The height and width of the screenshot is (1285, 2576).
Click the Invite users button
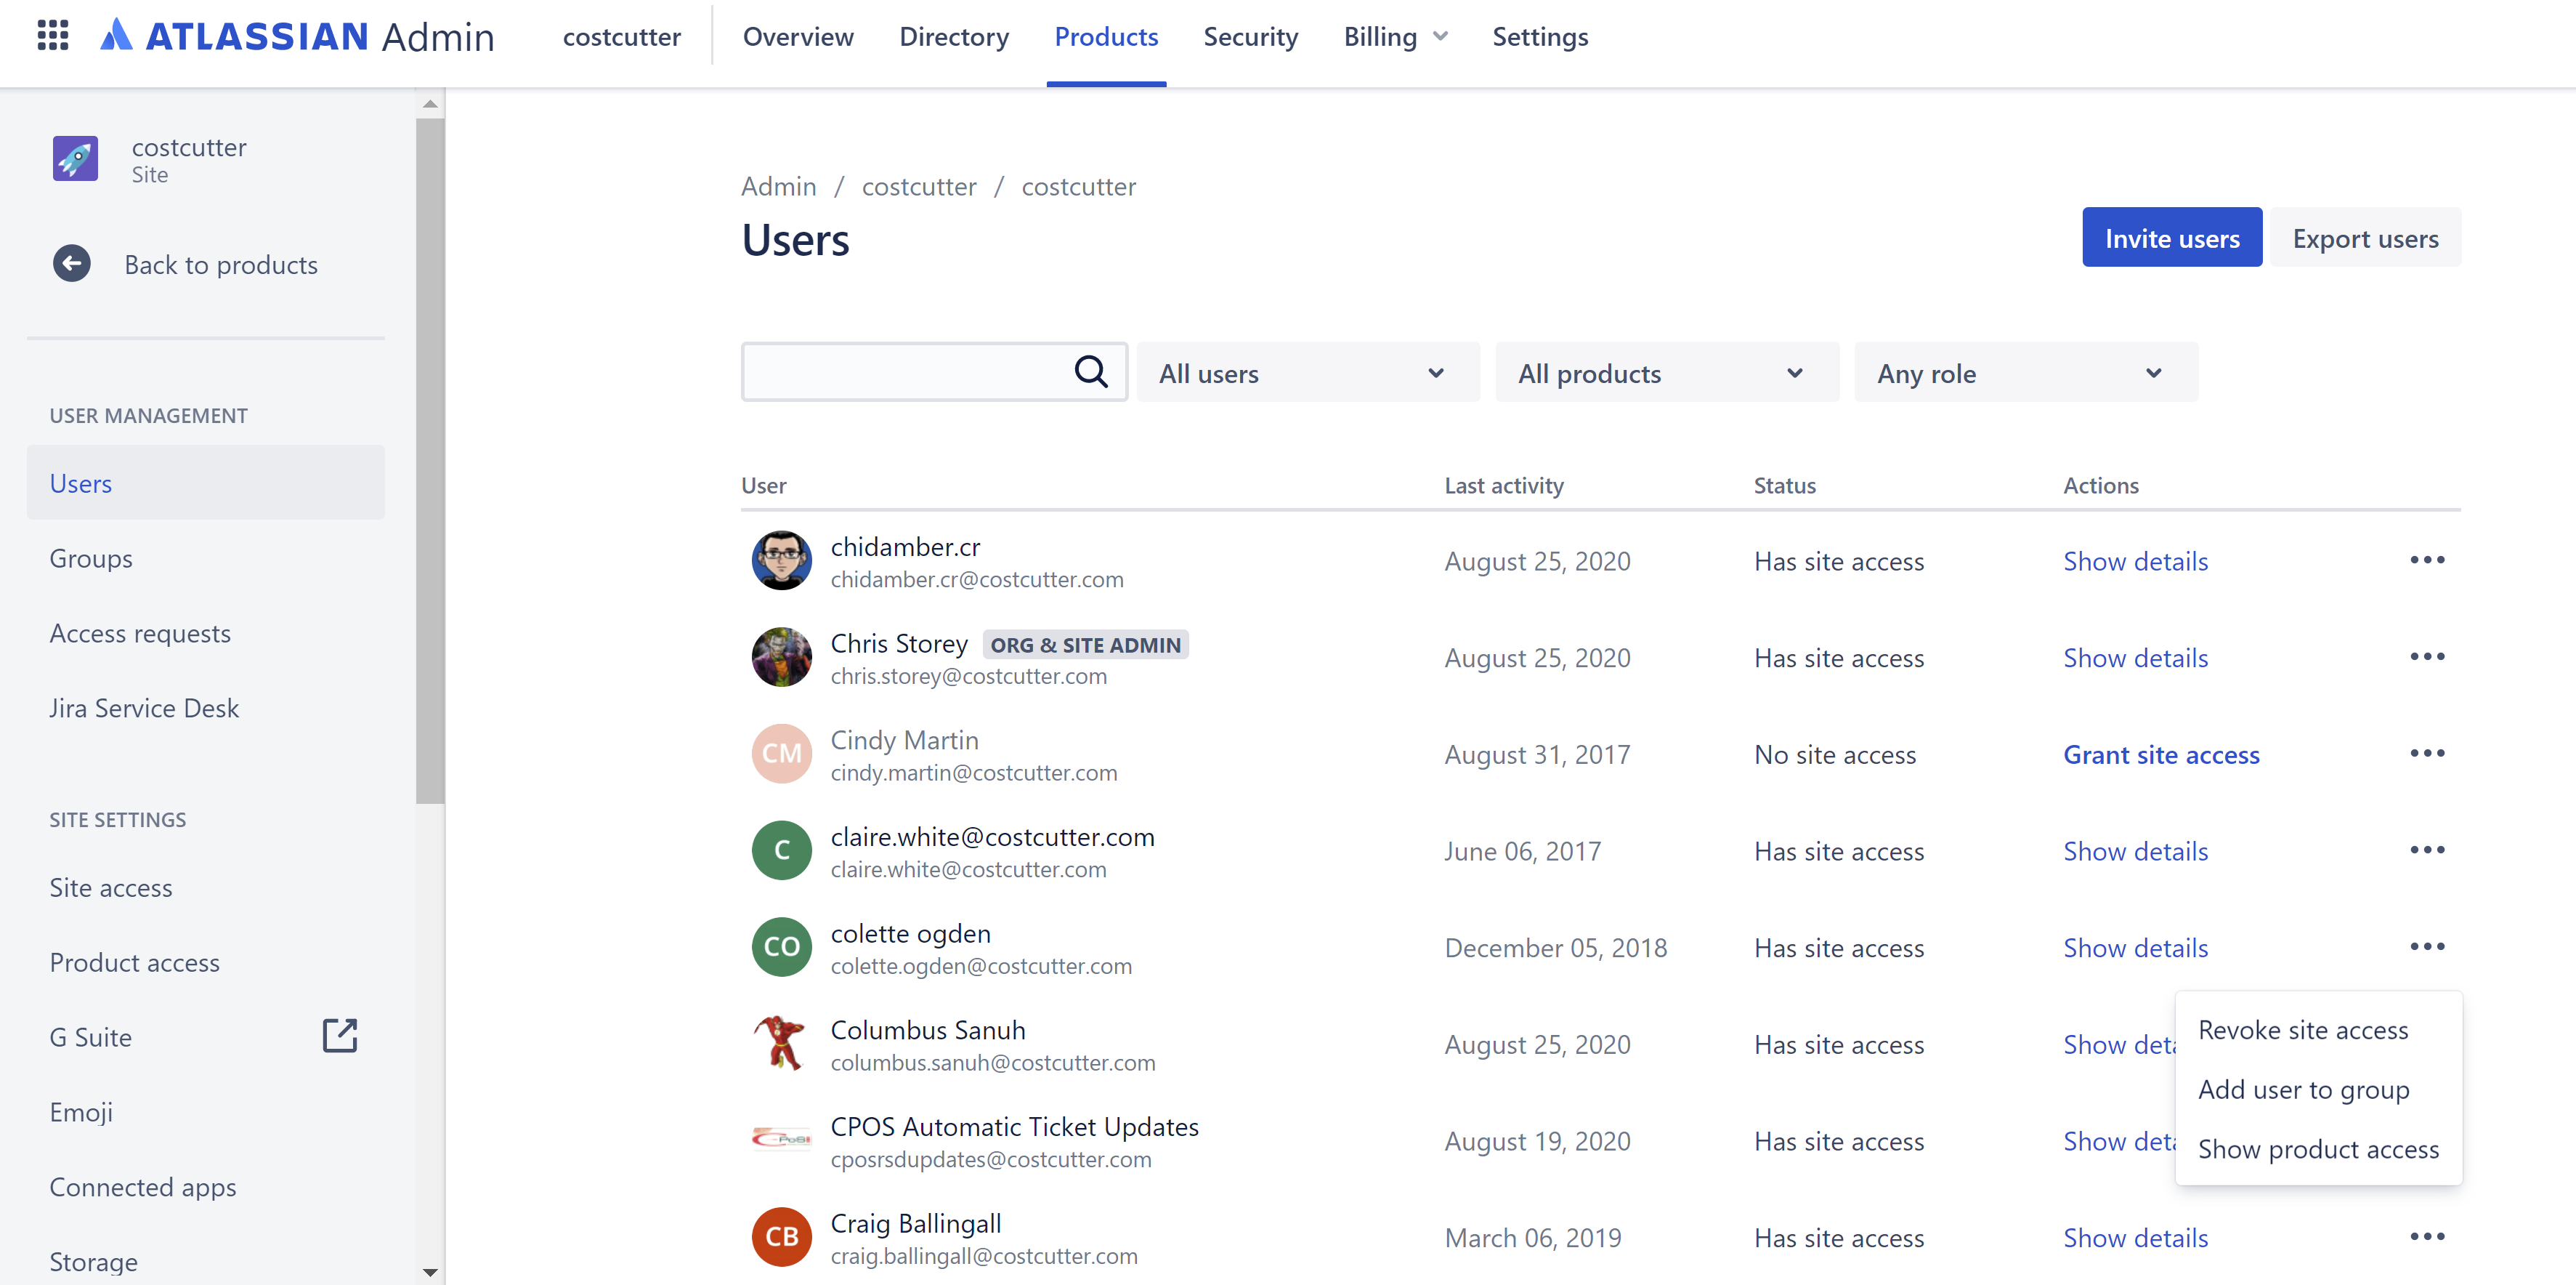click(2172, 238)
